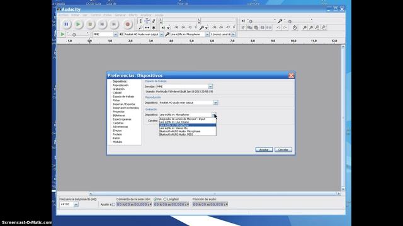Open the 44100 project rate dropdown

tap(76, 205)
